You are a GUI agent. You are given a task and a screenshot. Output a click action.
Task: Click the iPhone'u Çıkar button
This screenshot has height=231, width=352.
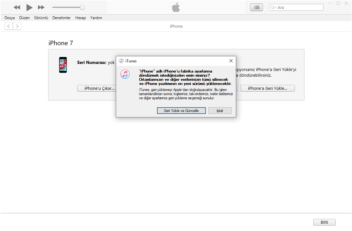tap(97, 88)
